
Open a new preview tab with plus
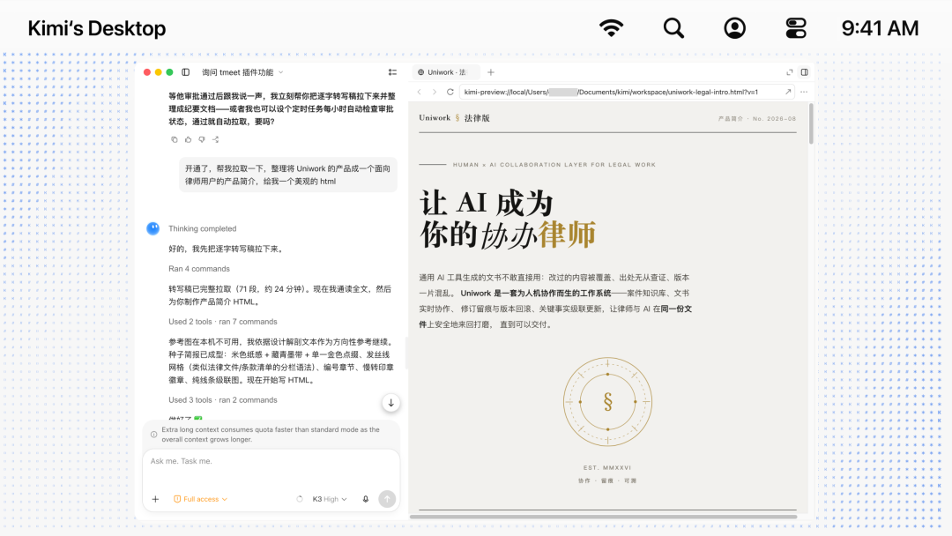click(x=491, y=72)
